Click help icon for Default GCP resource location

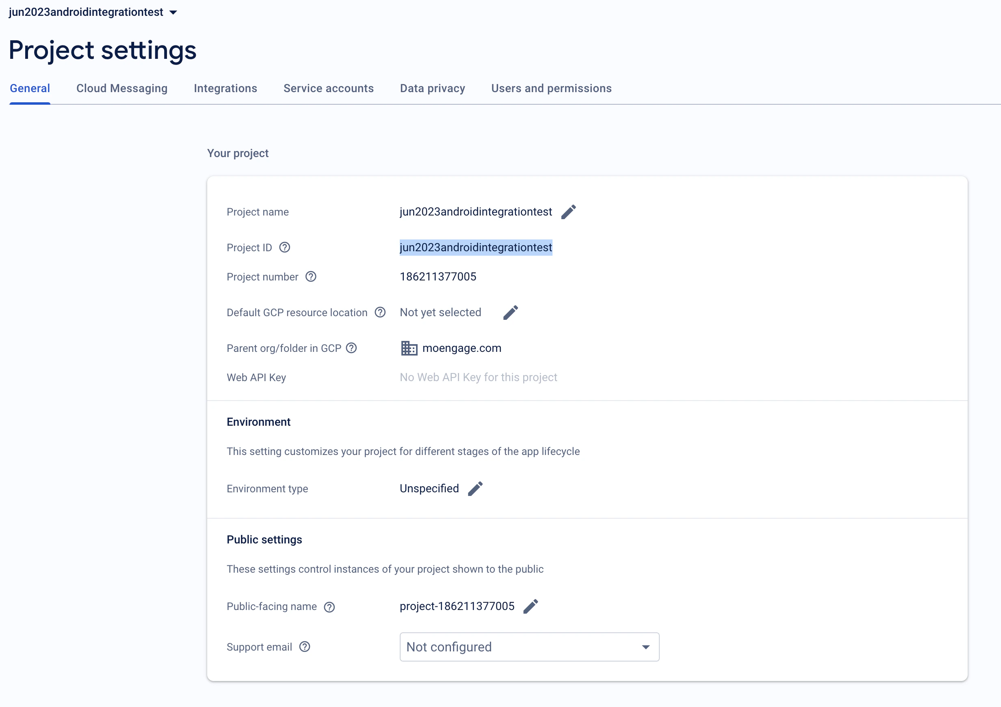pos(380,313)
